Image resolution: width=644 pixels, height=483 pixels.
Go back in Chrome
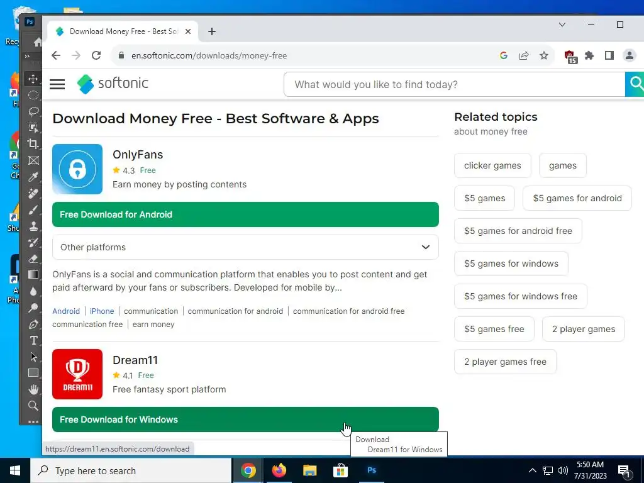(x=56, y=55)
